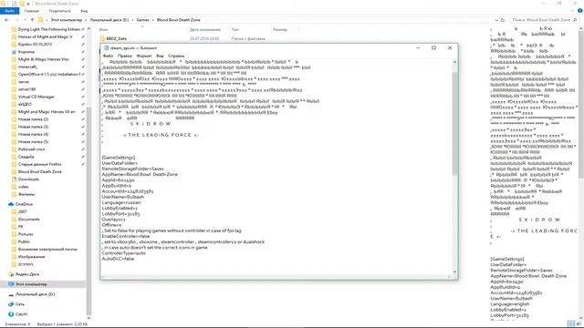Image resolution: width=584 pixels, height=328 pixels.
Task: Open address bar history dropdown arrow
Action: pyautogui.click(x=496, y=20)
